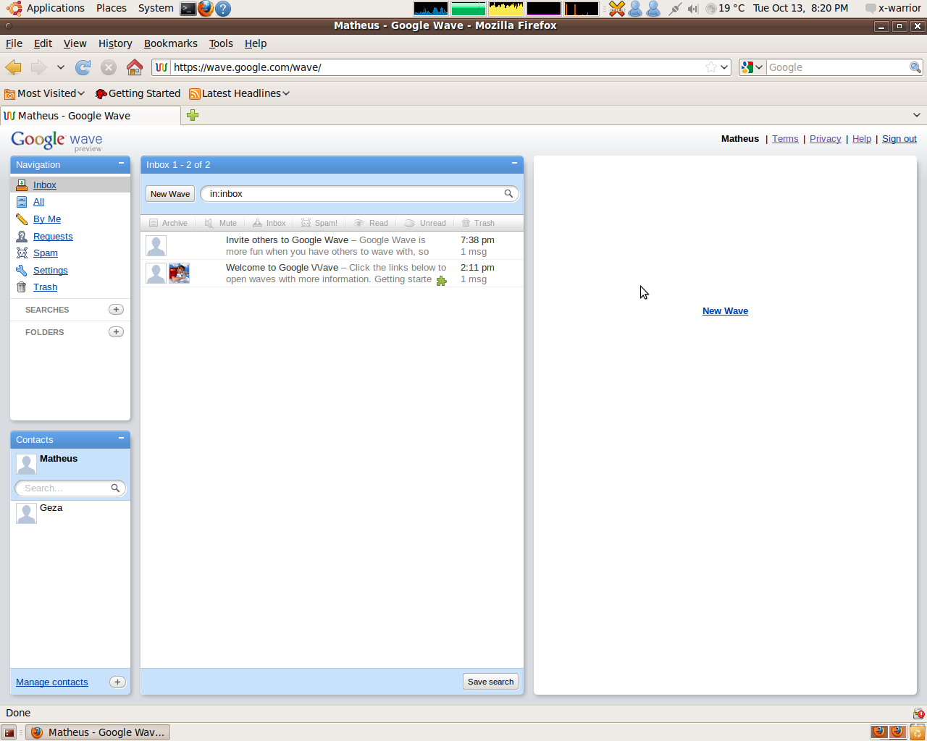The width and height of the screenshot is (927, 741).
Task: Click Mute in the wave toolbar
Action: point(221,223)
